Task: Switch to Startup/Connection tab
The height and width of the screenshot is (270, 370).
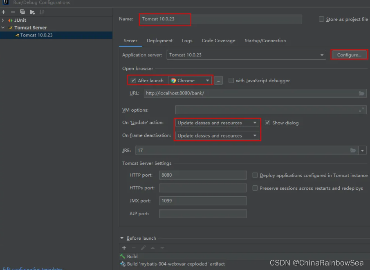Action: [x=265, y=40]
